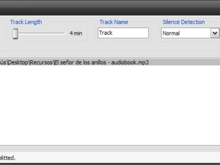
Task: Click the gray strip below the file list
Action: (110, 148)
